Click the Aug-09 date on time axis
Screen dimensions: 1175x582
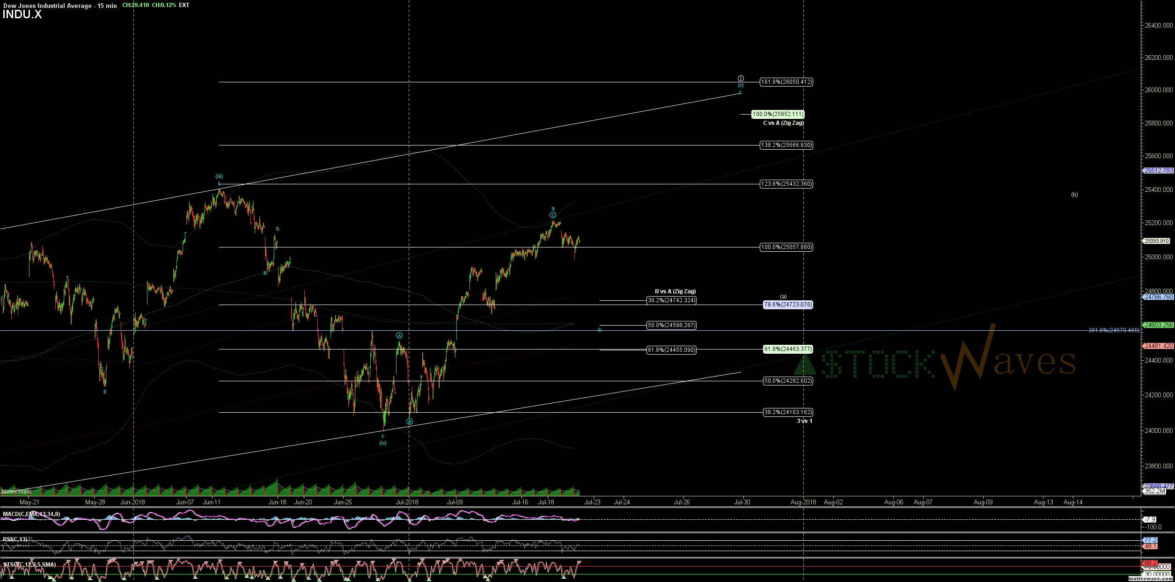pyautogui.click(x=983, y=502)
